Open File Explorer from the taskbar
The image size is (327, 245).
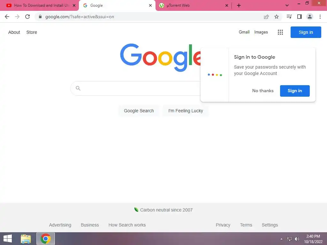[x=26, y=239]
